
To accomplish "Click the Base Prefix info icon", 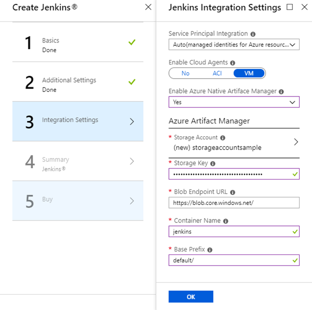I will click(x=209, y=249).
